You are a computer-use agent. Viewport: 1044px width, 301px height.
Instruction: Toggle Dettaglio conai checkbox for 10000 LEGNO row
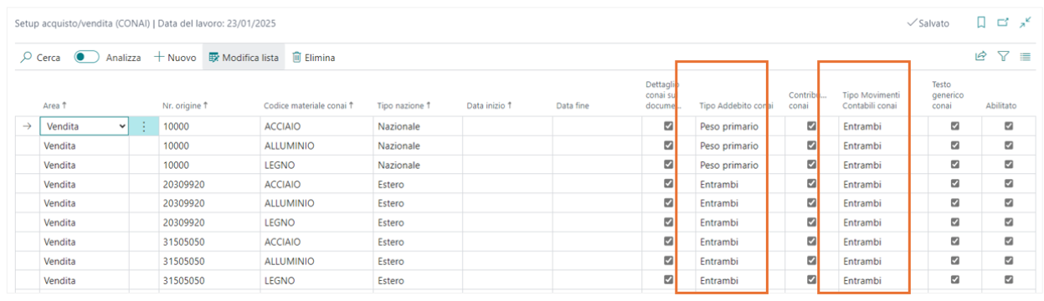point(668,165)
